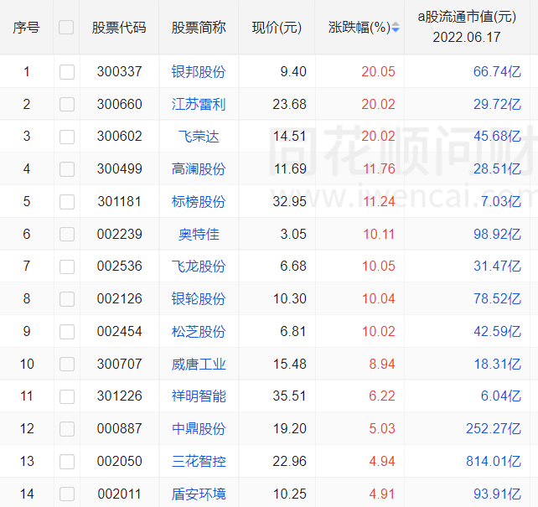Select stock code 002050
Viewport: 538px width, 507px height.
tap(119, 462)
